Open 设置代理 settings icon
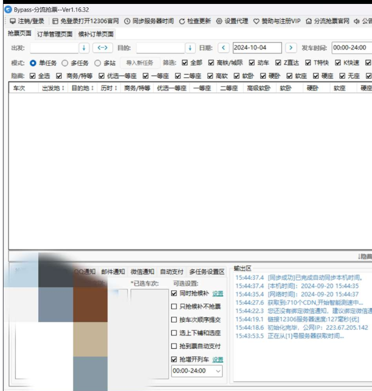The height and width of the screenshot is (391, 372). point(219,21)
